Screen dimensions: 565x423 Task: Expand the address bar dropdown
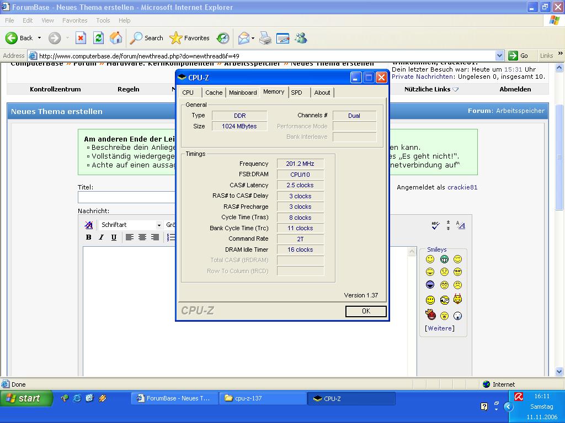click(x=499, y=56)
